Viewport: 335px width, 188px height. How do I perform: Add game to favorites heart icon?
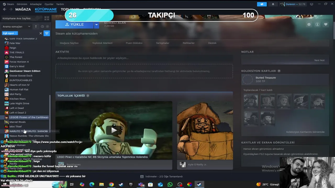326,24
